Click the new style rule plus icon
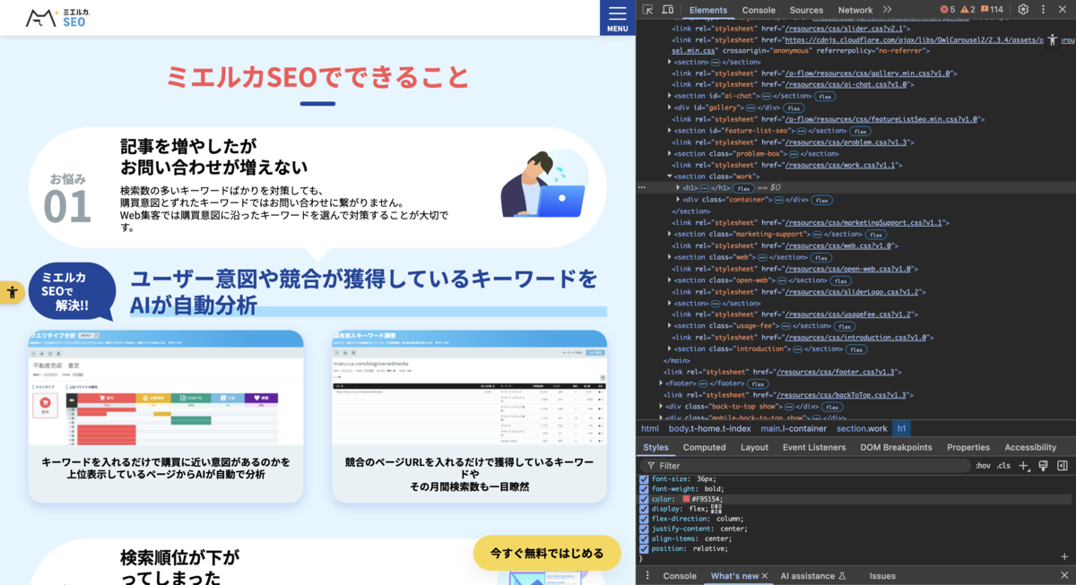 pyautogui.click(x=1022, y=465)
